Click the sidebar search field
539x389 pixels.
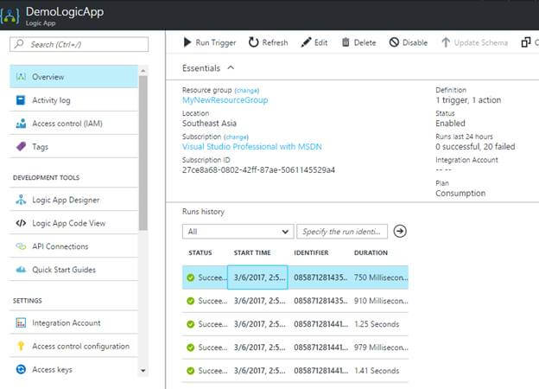point(79,44)
